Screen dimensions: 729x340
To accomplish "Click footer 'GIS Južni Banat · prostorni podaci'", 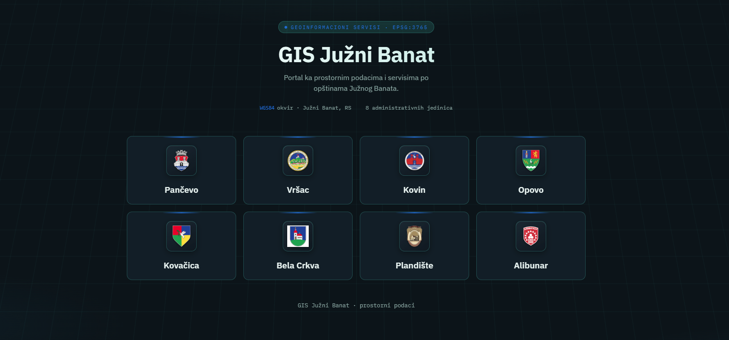I will click(x=356, y=306).
